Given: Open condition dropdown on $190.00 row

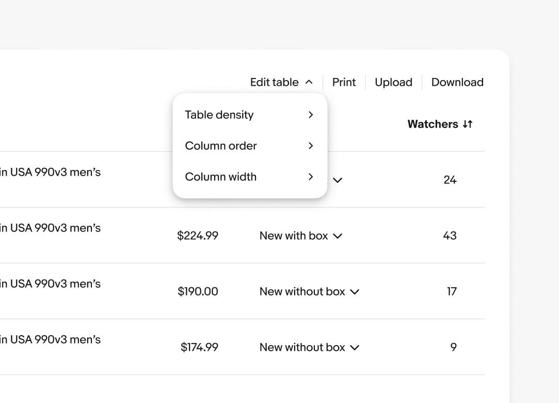Looking at the screenshot, I should click(309, 291).
